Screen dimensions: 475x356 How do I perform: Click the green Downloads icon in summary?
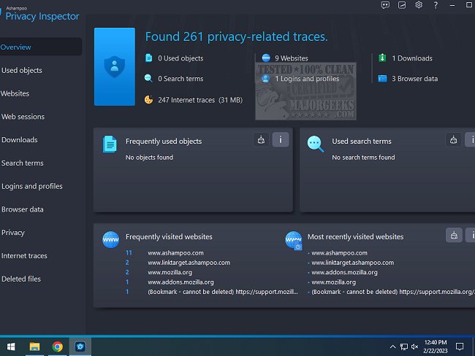[x=382, y=58]
